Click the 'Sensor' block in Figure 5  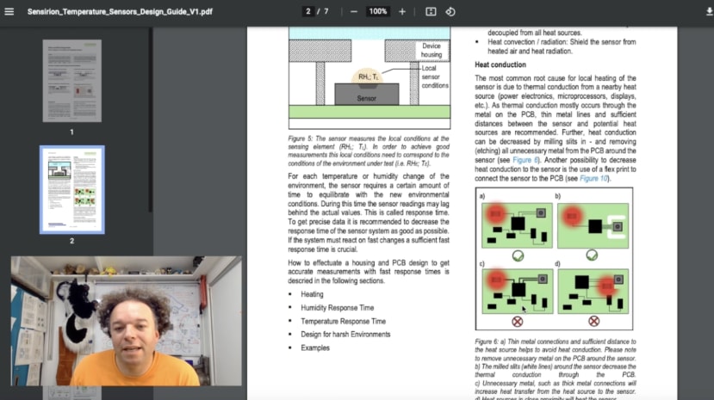point(367,95)
